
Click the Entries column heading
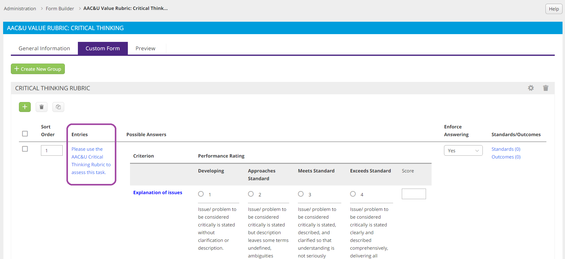point(79,135)
